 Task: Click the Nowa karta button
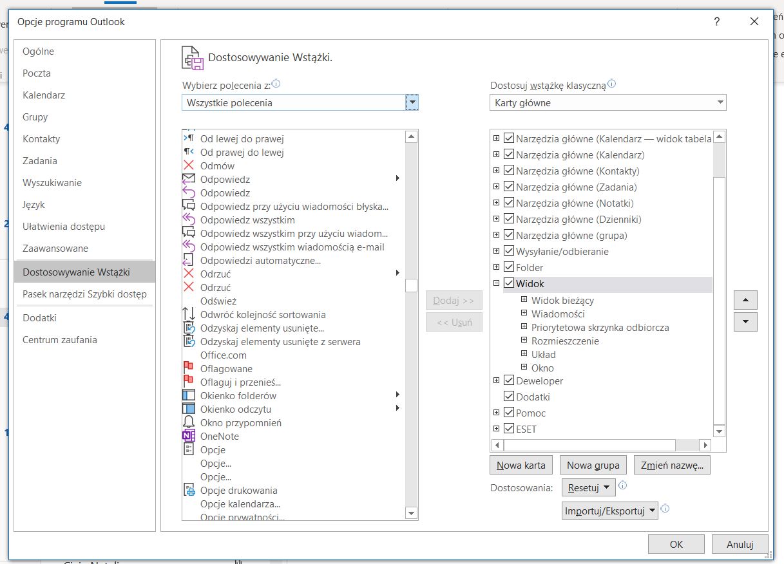[x=521, y=465]
